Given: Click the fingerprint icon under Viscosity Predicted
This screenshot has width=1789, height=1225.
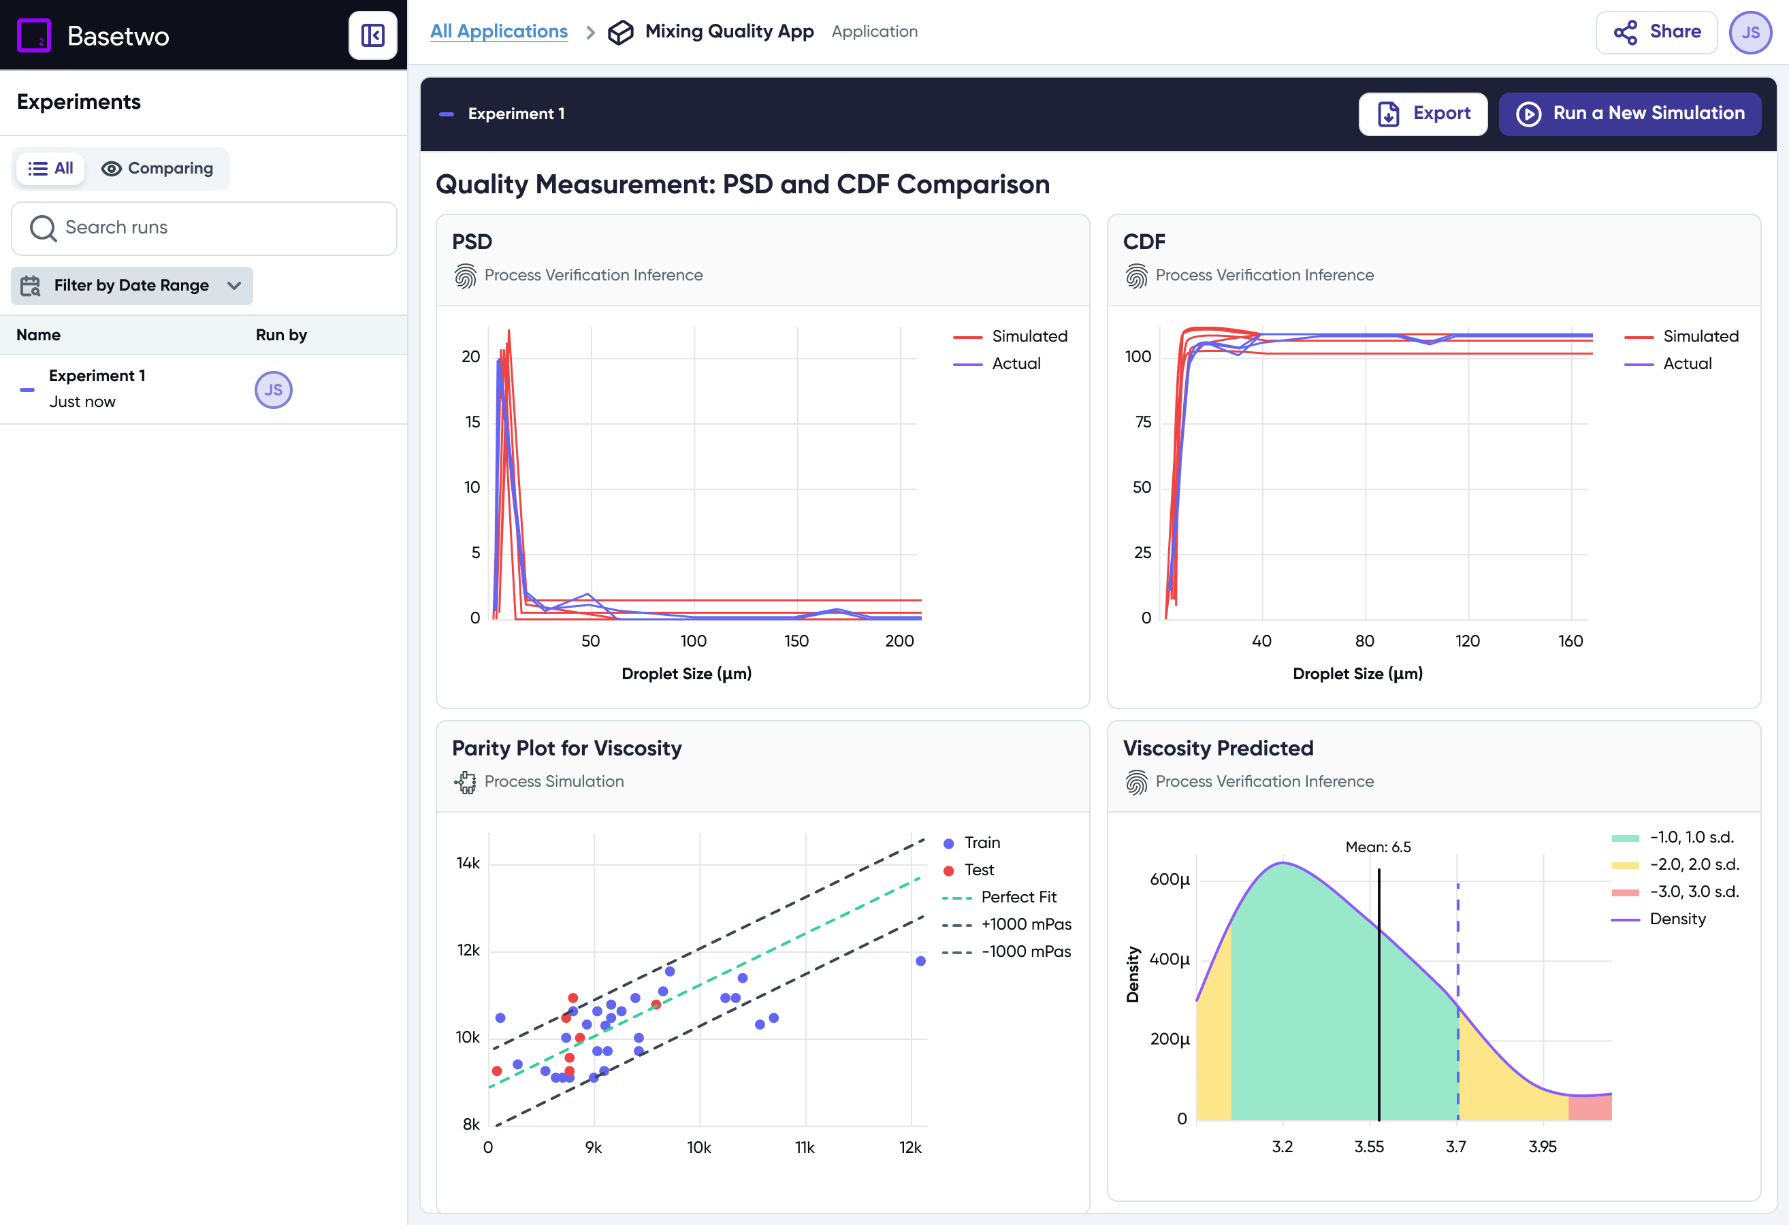Looking at the screenshot, I should 1136,782.
